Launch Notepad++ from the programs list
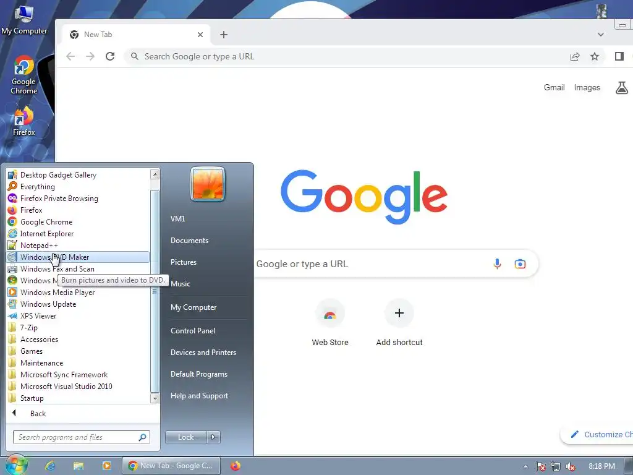This screenshot has width=633, height=475. (78, 245)
